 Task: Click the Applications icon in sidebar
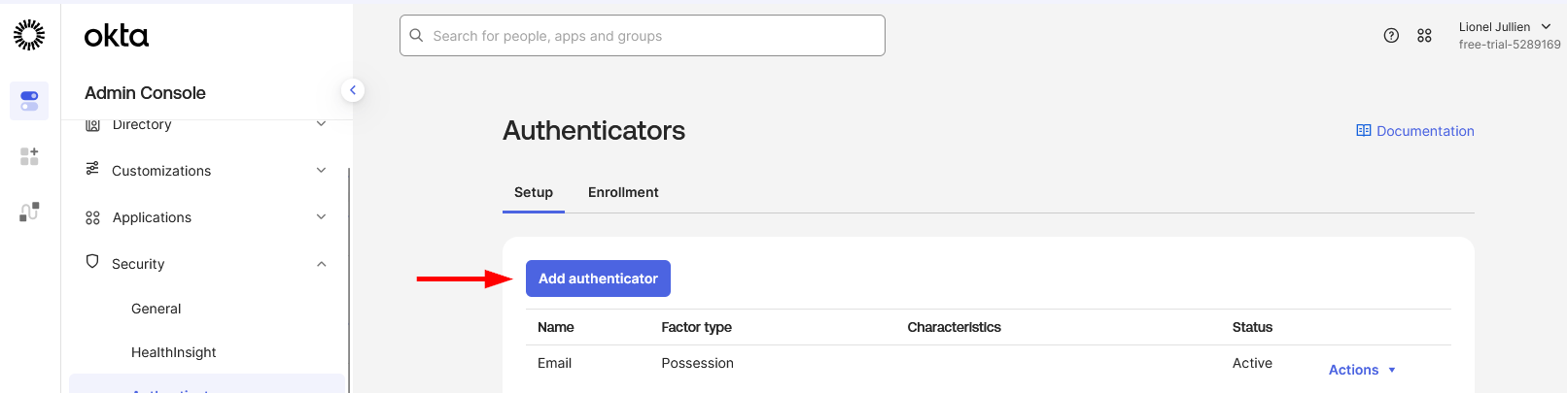[x=92, y=217]
